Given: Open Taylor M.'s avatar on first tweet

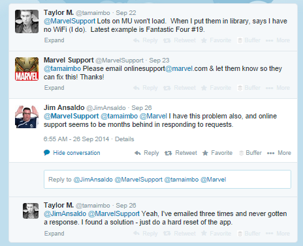Looking at the screenshot, I should 27,21.
